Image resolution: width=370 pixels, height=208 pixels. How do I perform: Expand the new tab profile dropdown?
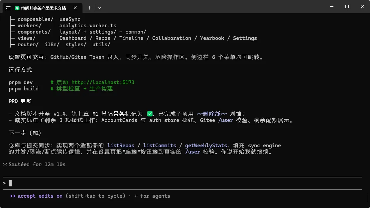(x=99, y=8)
